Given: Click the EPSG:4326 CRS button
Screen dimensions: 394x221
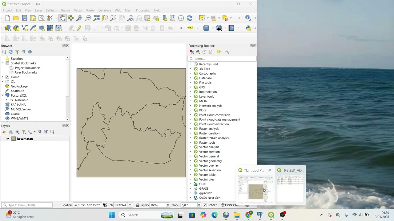Looking at the screenshot, I should click(x=230, y=205).
